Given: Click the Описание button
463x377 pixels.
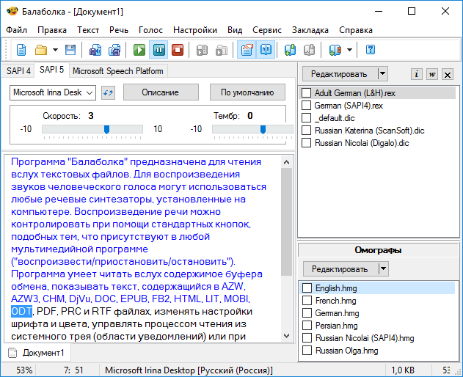Looking at the screenshot, I should [x=160, y=92].
